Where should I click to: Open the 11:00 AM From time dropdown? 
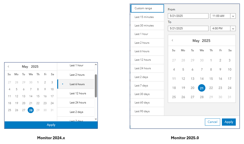tap(233, 16)
